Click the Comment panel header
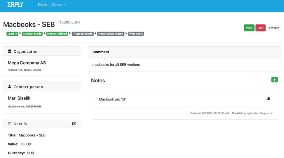The image size is (284, 158). (184, 52)
